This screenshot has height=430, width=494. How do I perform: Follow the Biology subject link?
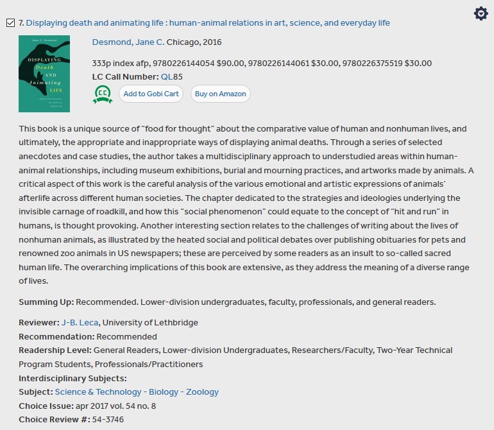(x=164, y=392)
